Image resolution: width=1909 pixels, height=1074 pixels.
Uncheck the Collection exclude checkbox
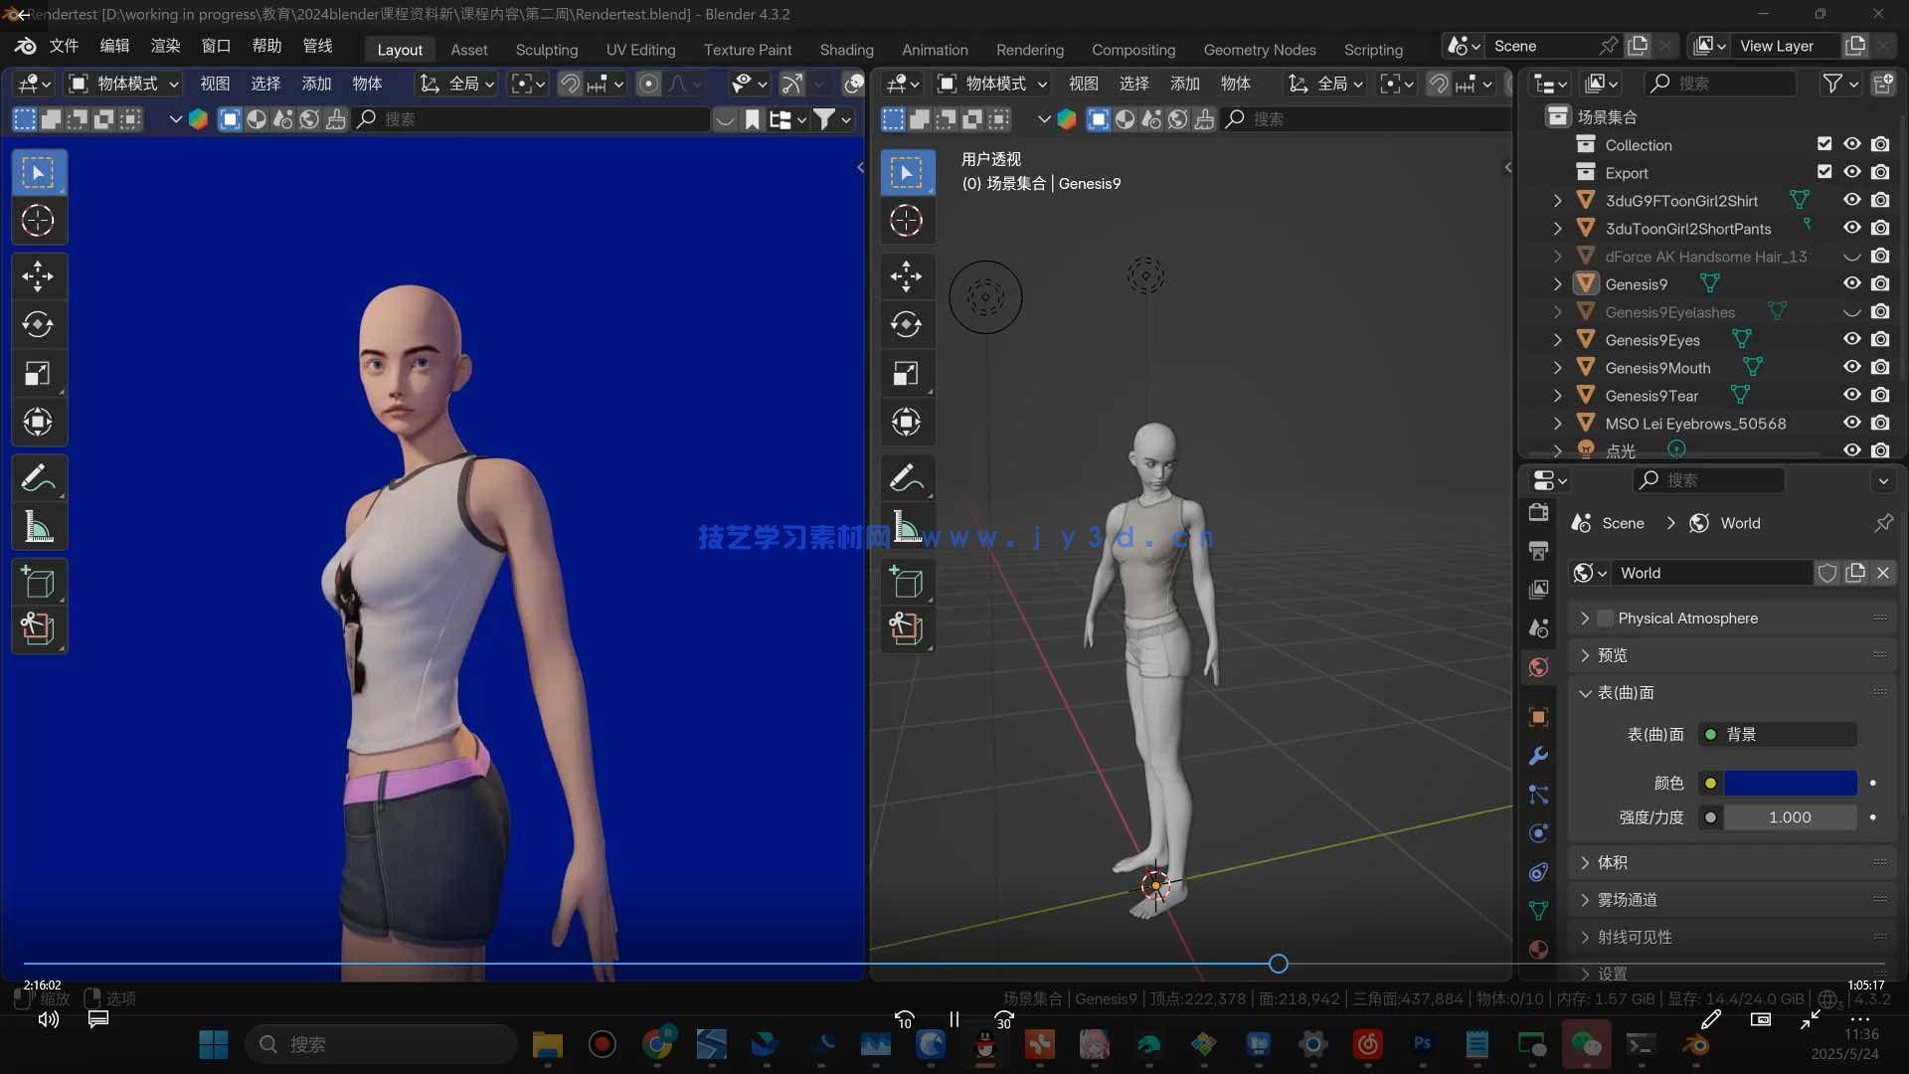pos(1824,144)
